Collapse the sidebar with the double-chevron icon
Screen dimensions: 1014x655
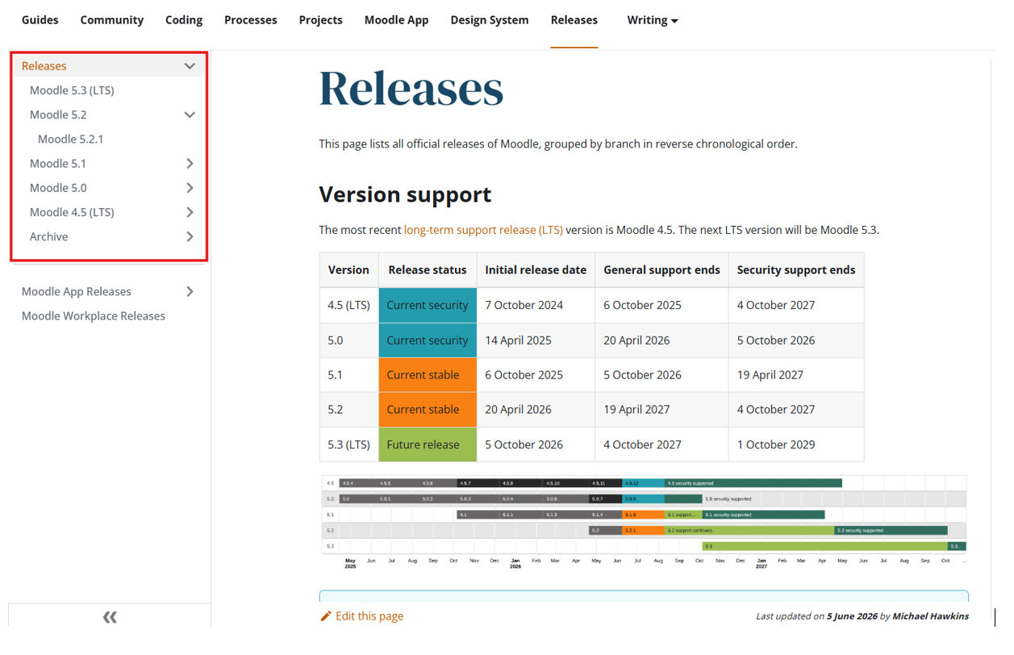[110, 617]
